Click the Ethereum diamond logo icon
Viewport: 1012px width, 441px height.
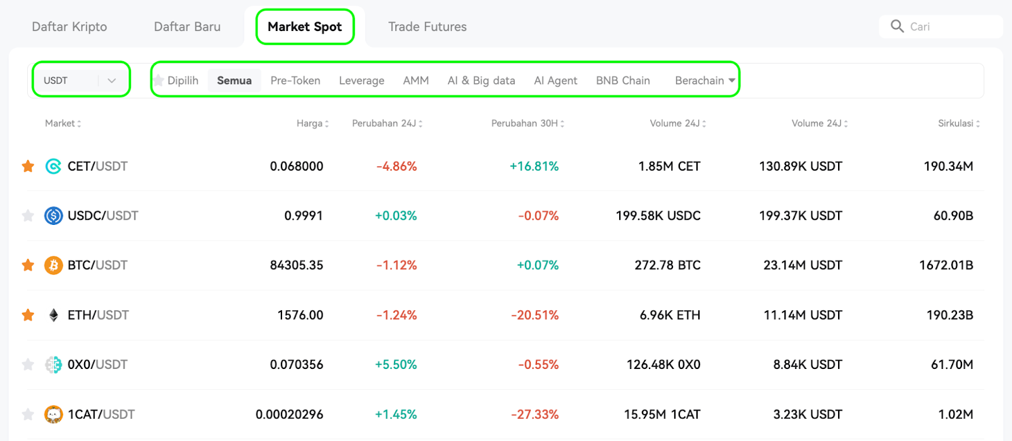[x=54, y=315]
